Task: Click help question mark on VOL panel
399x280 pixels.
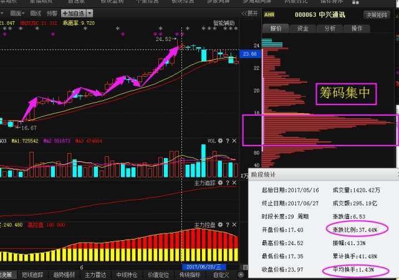Action: click(x=227, y=141)
